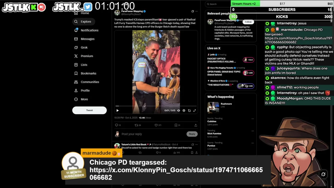This screenshot has height=188, width=334.
Task: Click the video progress bar
Action: click(x=156, y=106)
